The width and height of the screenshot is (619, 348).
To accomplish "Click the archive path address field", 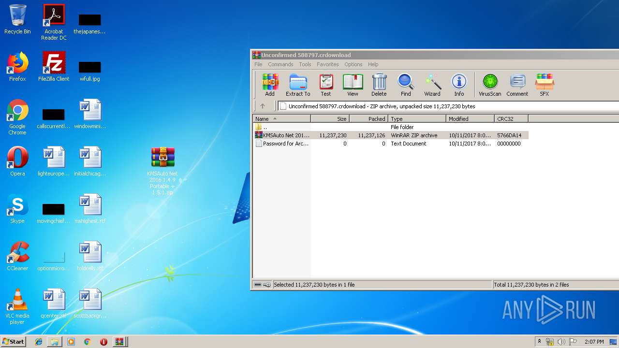I will (x=448, y=106).
